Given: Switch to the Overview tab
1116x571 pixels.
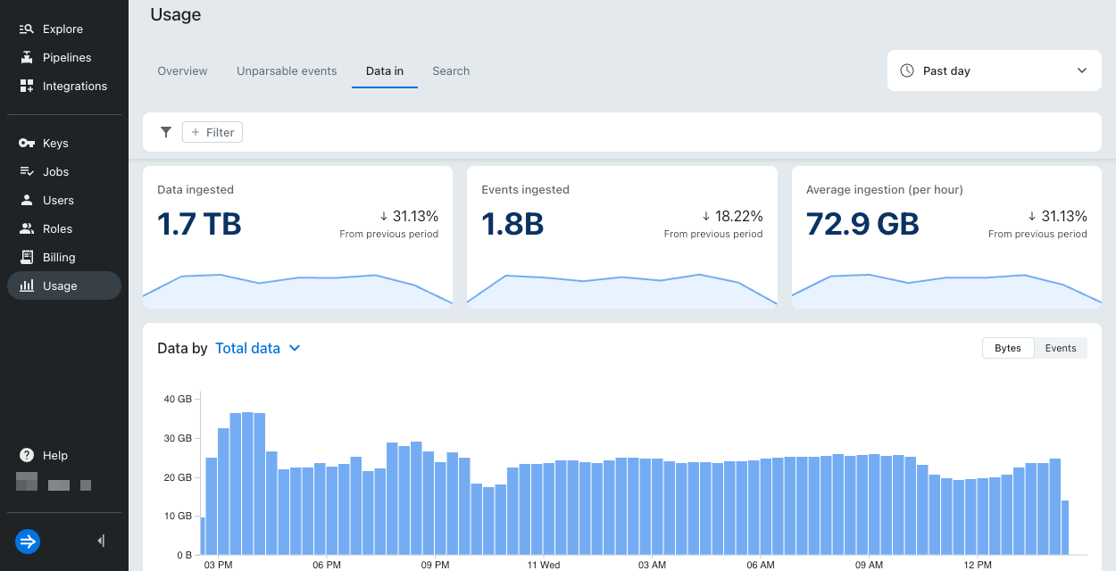Looking at the screenshot, I should (x=182, y=70).
